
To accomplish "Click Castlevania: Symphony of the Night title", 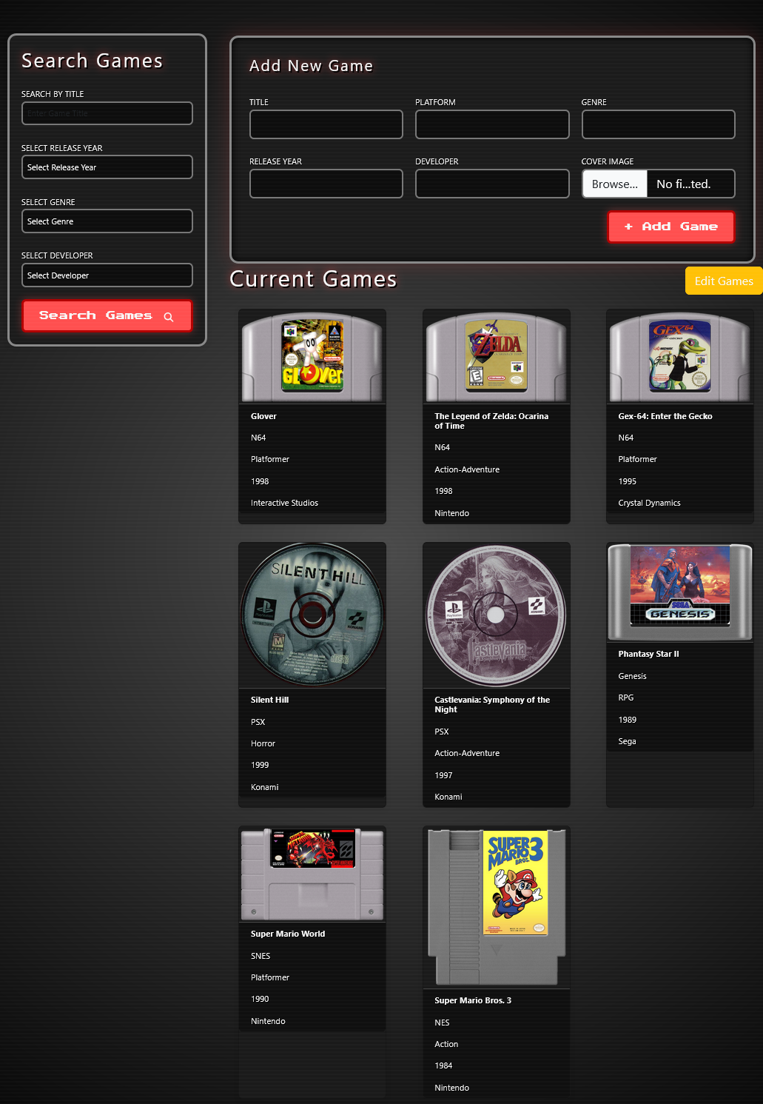I will tap(492, 705).
